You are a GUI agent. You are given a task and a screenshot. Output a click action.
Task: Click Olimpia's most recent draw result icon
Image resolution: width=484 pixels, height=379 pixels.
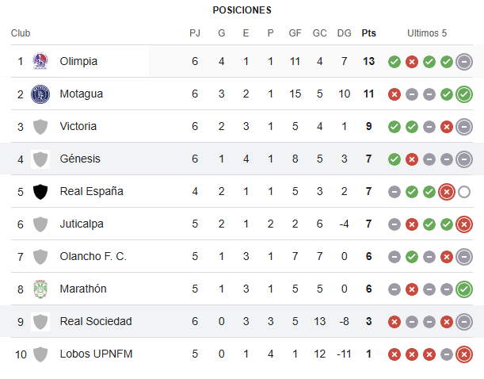(x=464, y=61)
